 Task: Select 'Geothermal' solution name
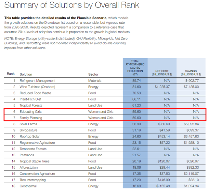(x=28, y=186)
